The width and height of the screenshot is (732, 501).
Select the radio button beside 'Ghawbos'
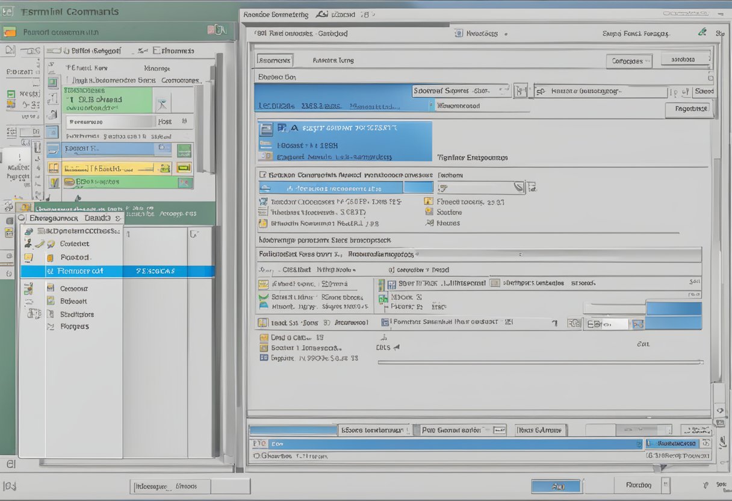(x=255, y=456)
